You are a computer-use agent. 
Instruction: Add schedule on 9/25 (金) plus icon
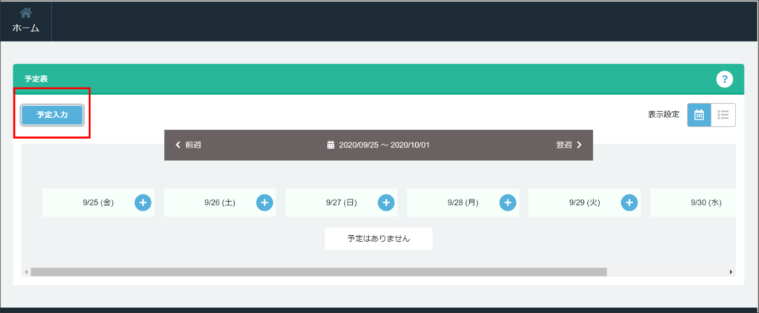pos(143,202)
